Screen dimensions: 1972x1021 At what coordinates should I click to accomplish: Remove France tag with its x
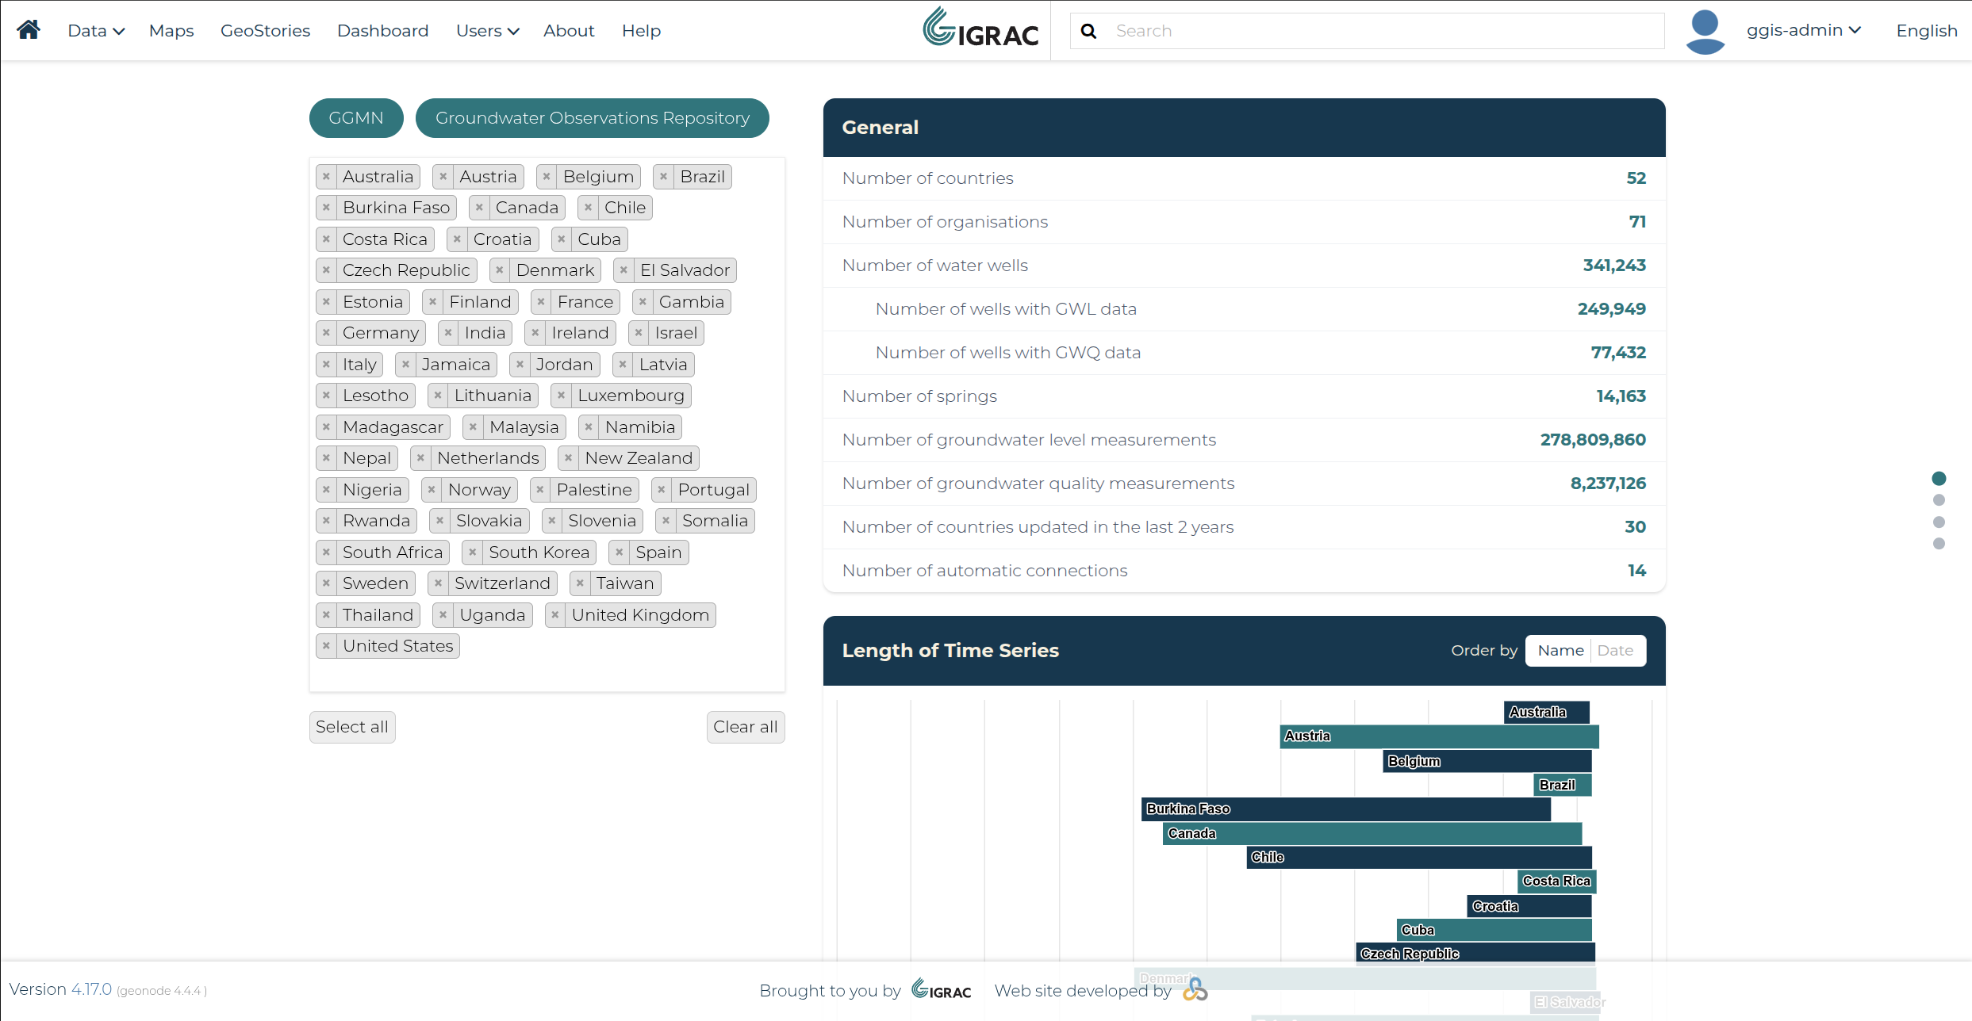point(541,302)
